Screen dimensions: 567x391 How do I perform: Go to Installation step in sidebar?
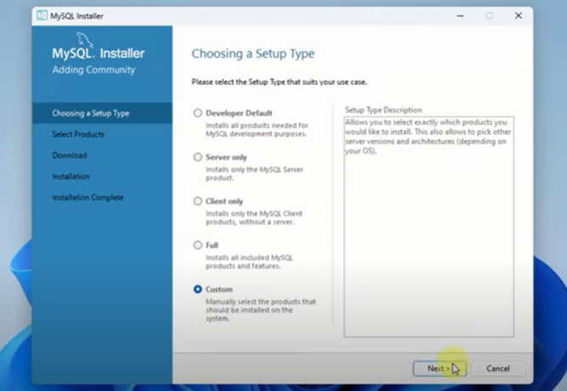(71, 176)
